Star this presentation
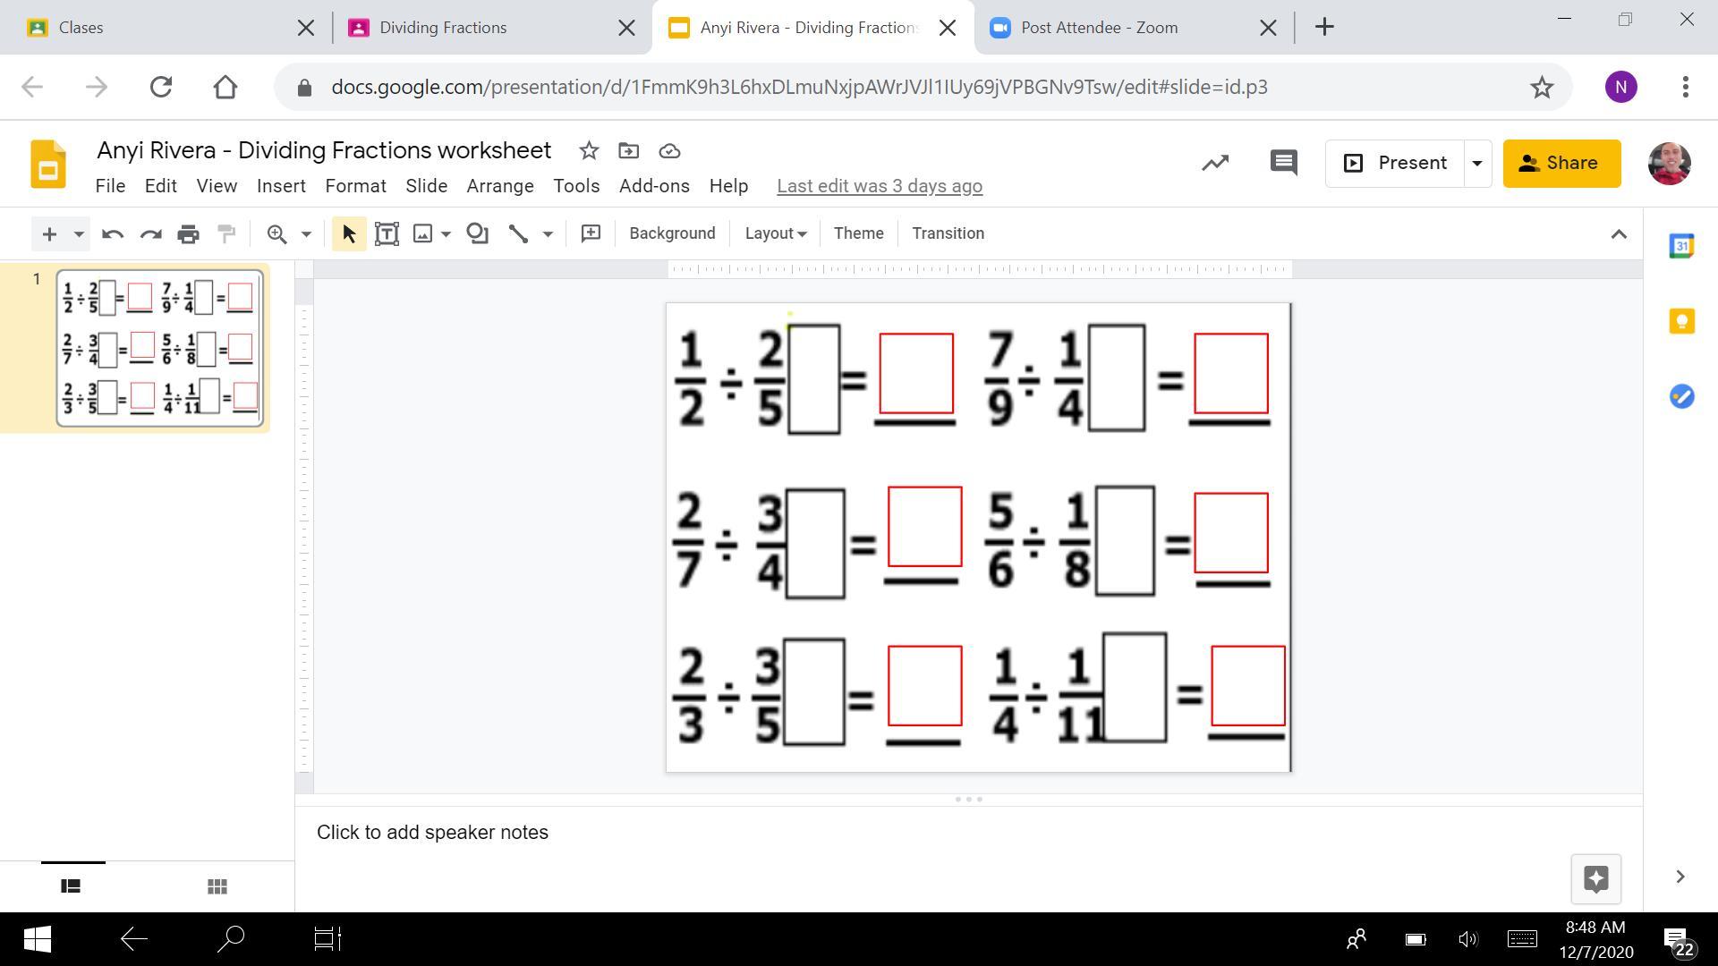The image size is (1718, 966). [588, 151]
